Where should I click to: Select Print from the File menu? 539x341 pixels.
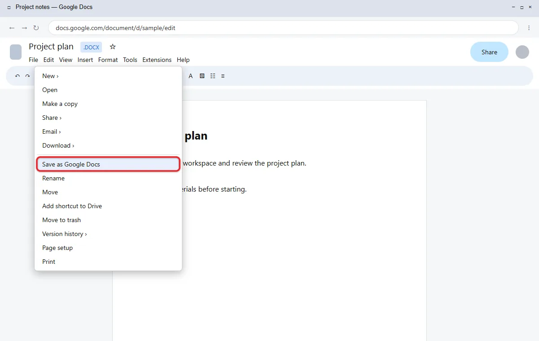(108, 262)
